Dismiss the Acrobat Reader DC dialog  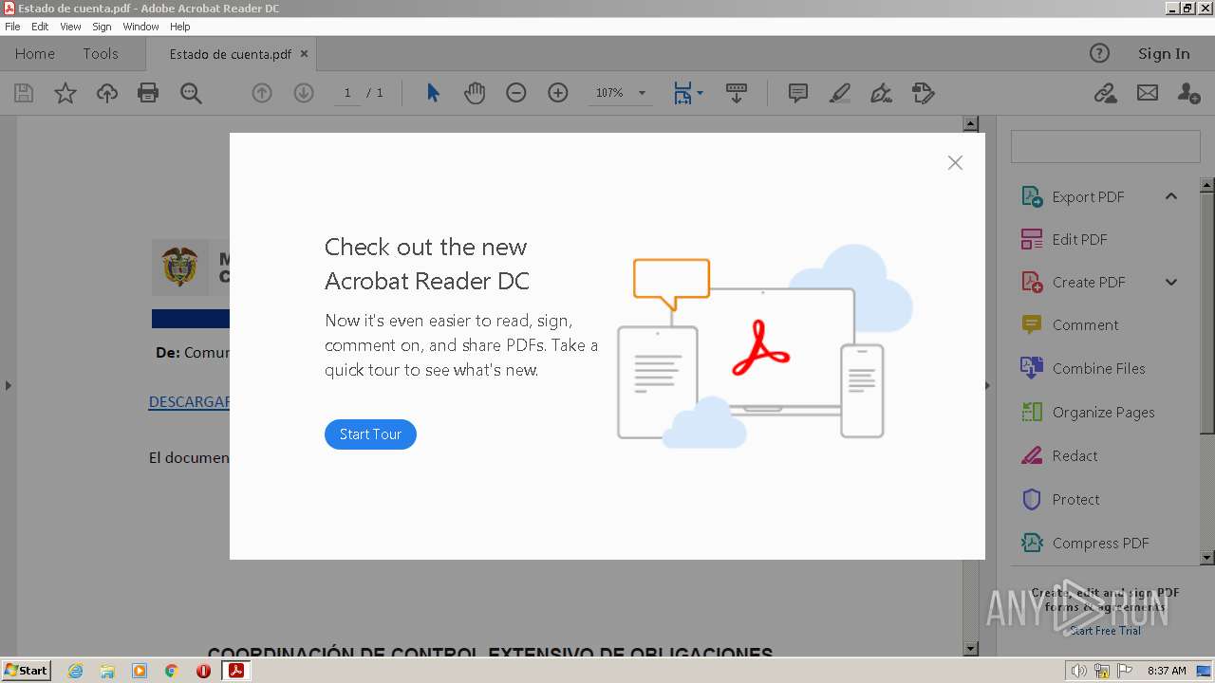pos(955,163)
